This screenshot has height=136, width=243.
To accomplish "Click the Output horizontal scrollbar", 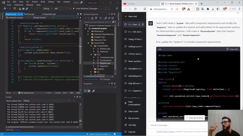I will pos(42,127).
